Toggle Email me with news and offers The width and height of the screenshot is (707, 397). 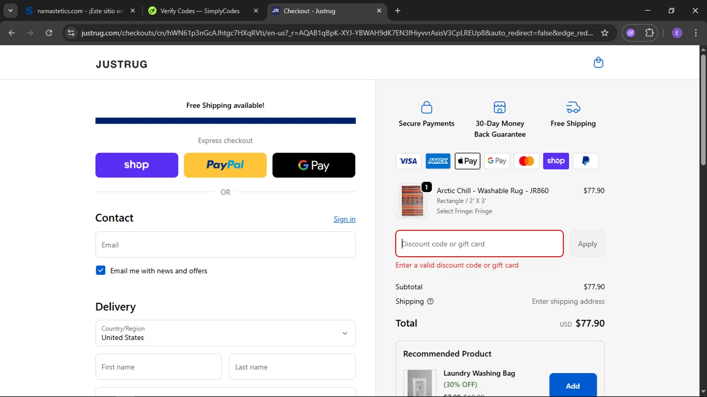pyautogui.click(x=100, y=270)
